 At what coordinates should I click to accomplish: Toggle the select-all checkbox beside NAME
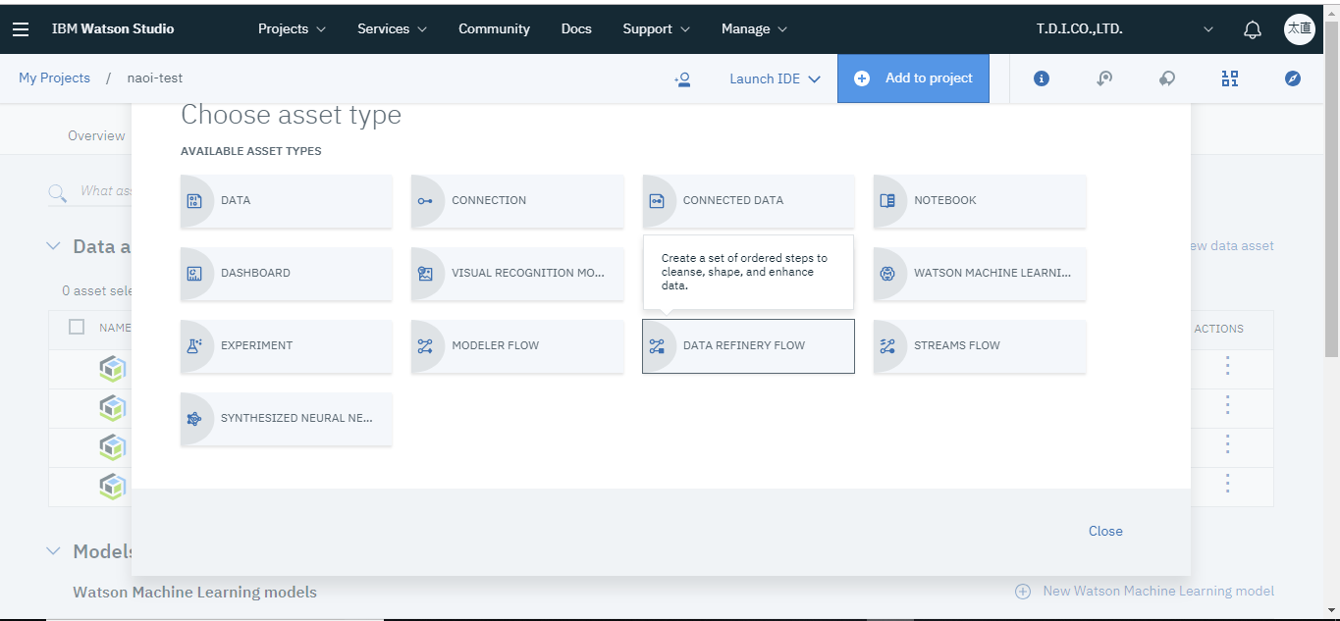coord(77,328)
